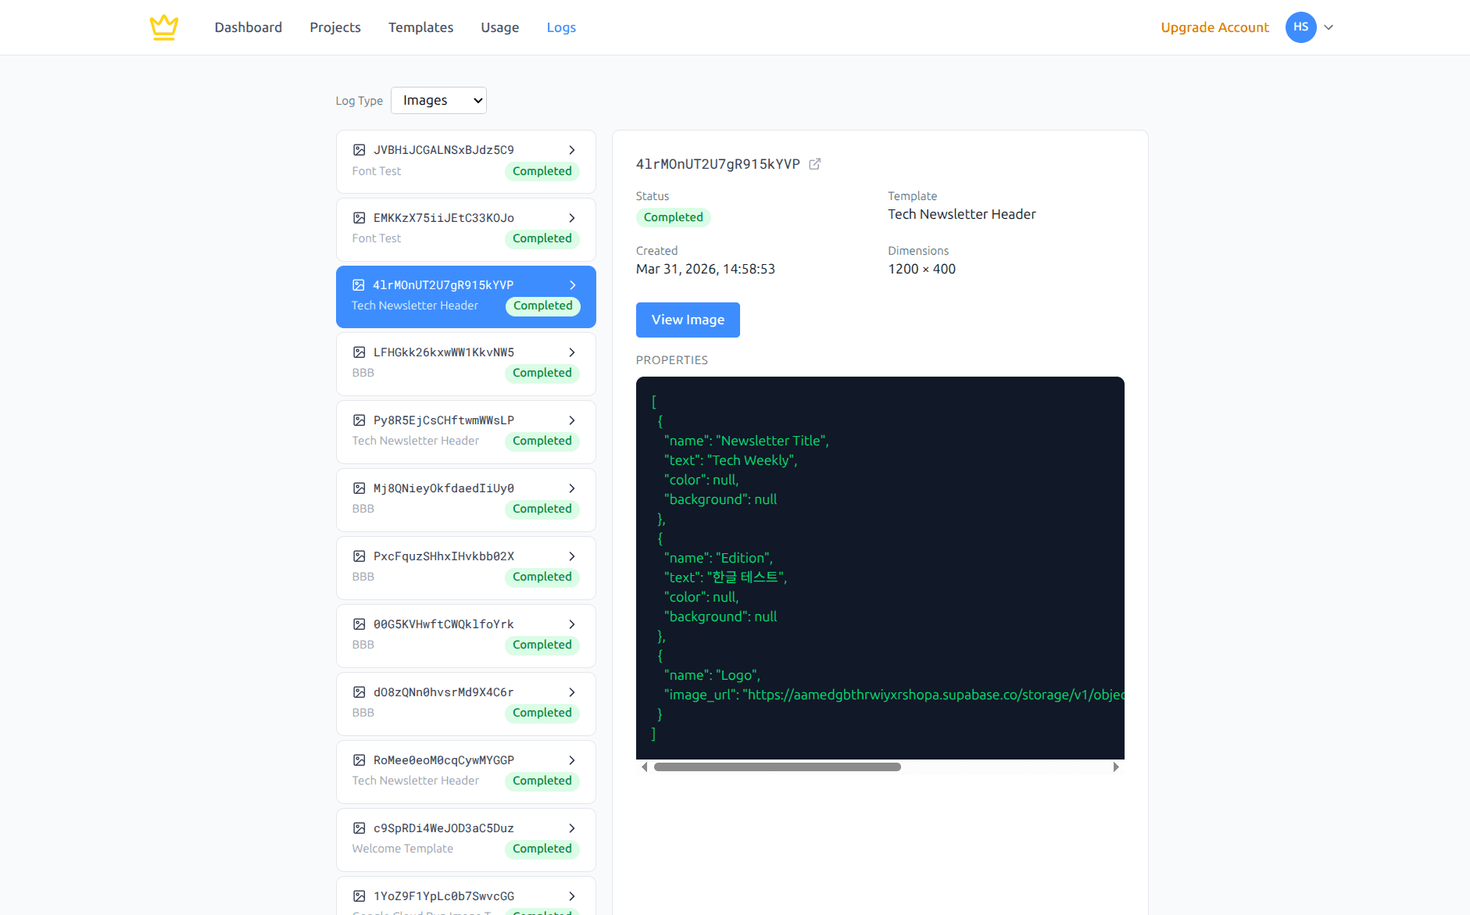Open the external link icon next to 4lrMOnUT2U7gR915kYVP
The image size is (1470, 915).
pos(815,164)
